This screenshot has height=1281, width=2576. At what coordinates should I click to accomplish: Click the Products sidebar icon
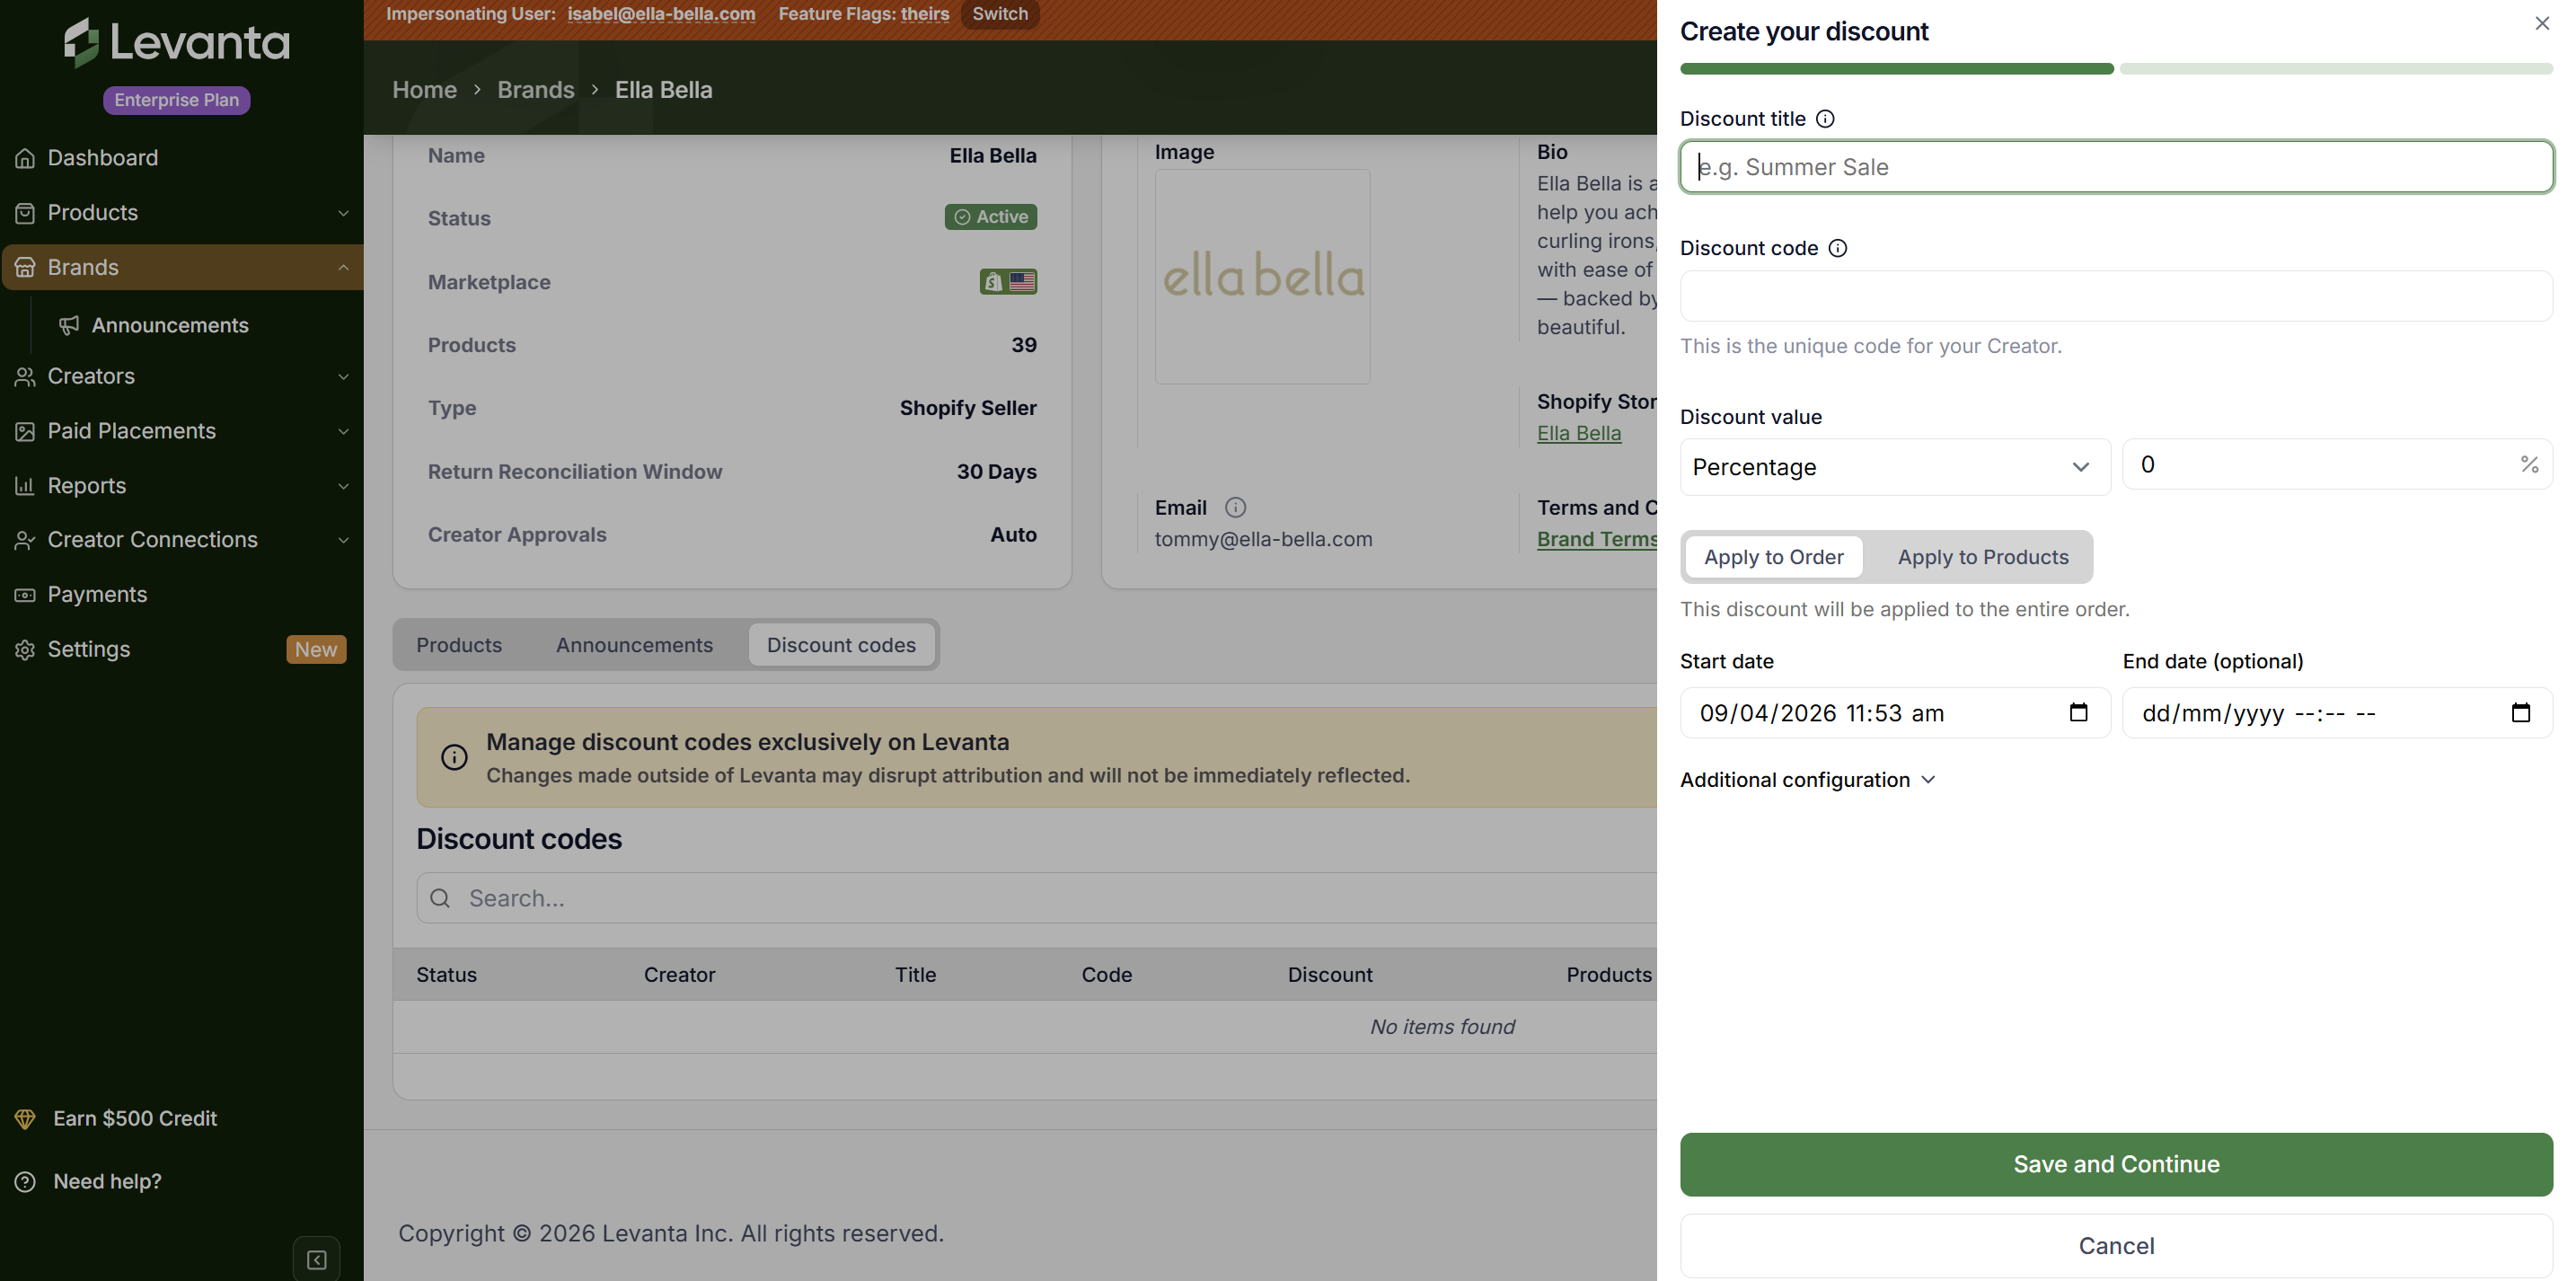coord(25,213)
